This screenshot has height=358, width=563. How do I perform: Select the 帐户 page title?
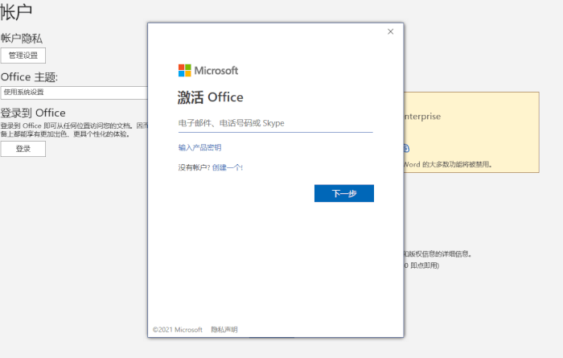point(17,12)
